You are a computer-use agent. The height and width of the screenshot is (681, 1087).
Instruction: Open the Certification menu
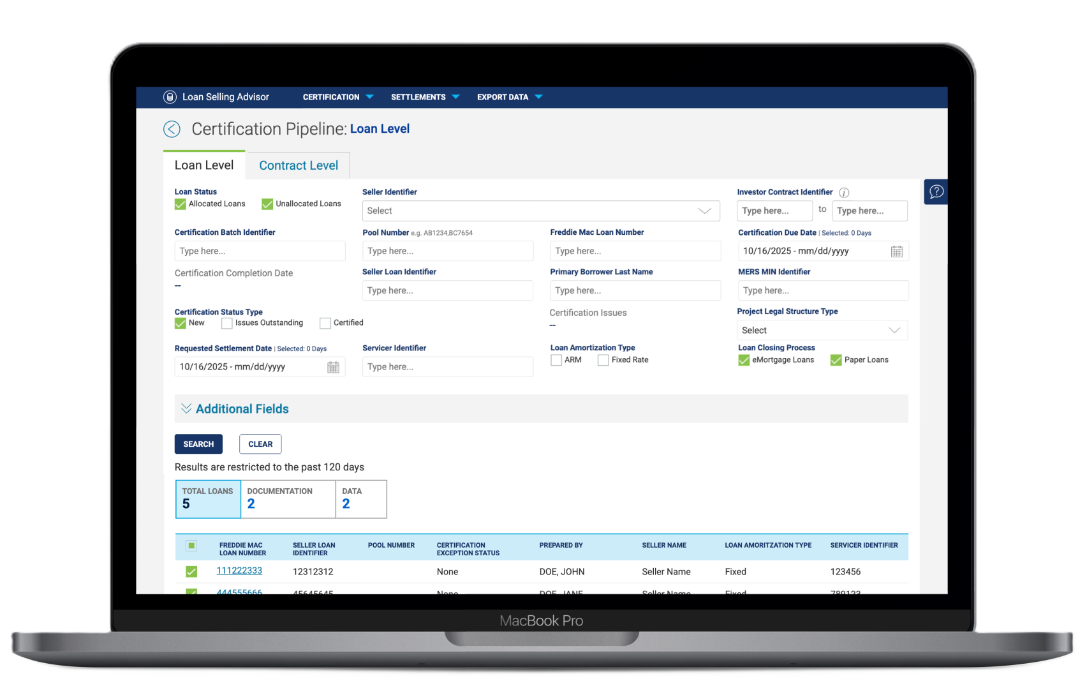click(337, 97)
